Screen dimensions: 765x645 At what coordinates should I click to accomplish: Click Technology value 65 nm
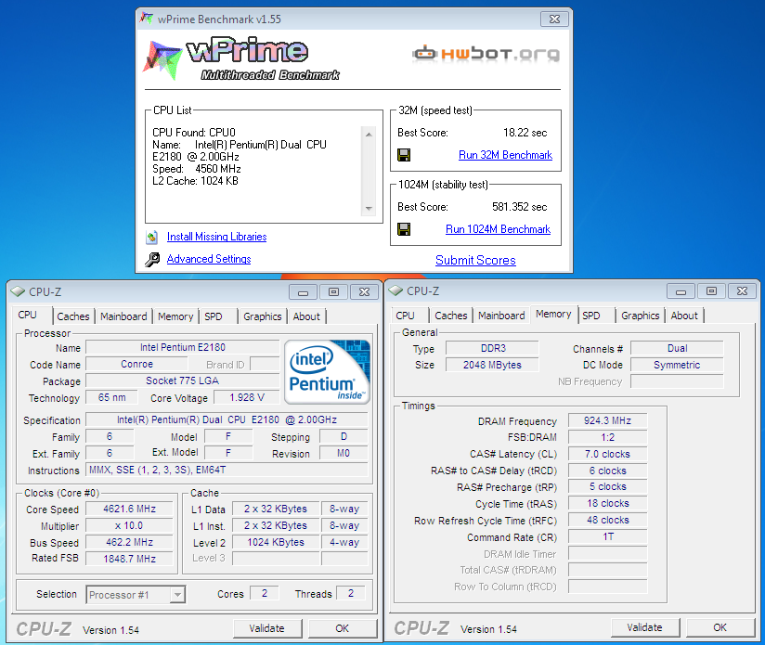pyautogui.click(x=111, y=397)
